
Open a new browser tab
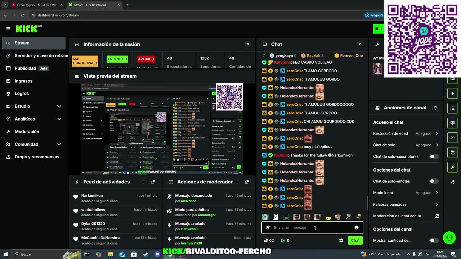[x=127, y=5]
